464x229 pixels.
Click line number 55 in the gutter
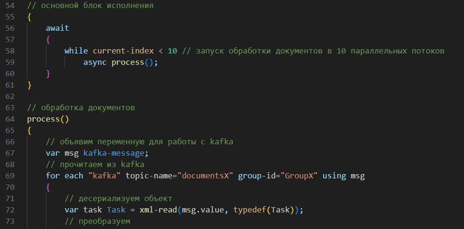pyautogui.click(x=10, y=17)
